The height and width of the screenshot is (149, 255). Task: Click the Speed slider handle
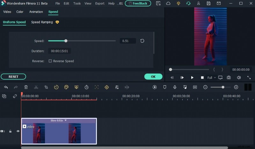[66, 41]
